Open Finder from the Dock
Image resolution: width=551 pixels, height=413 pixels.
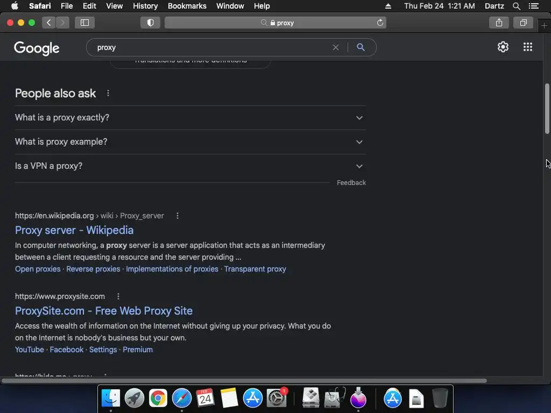click(111, 398)
